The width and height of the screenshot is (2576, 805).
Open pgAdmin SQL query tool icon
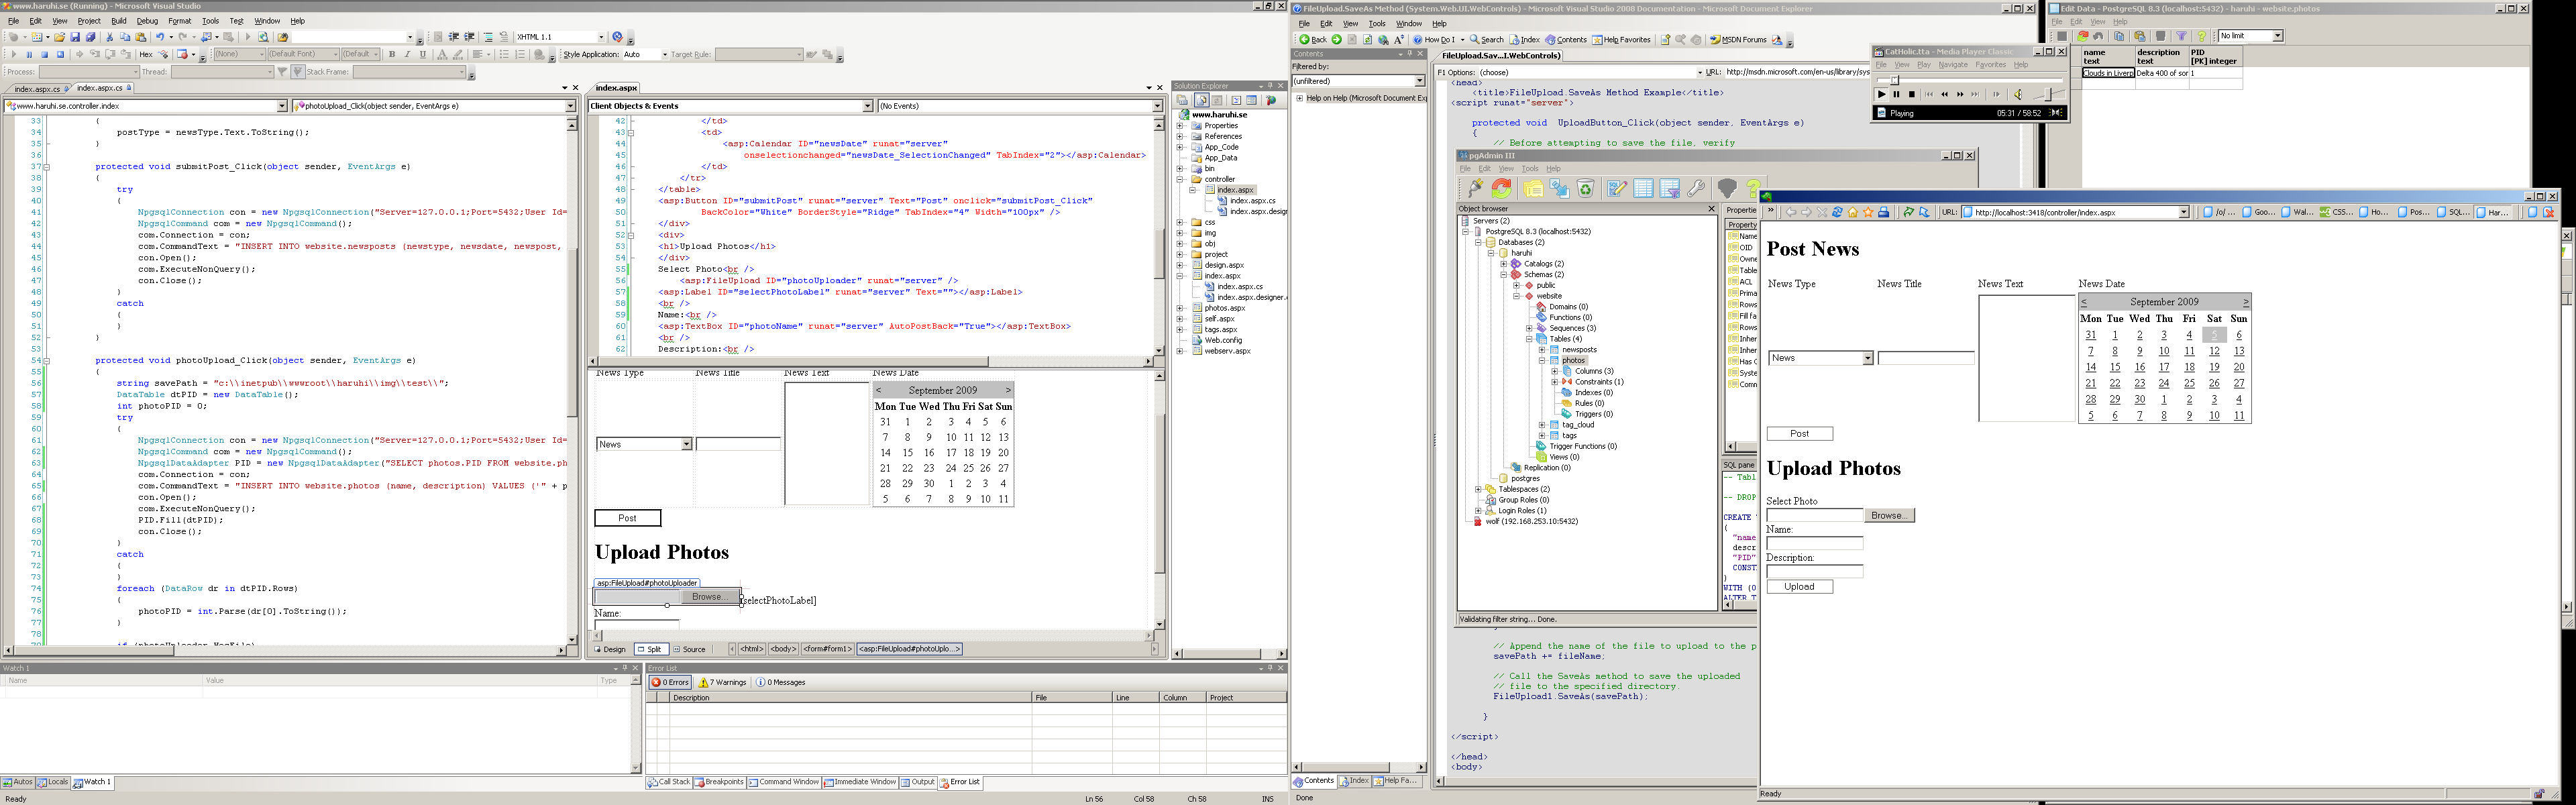click(1617, 188)
